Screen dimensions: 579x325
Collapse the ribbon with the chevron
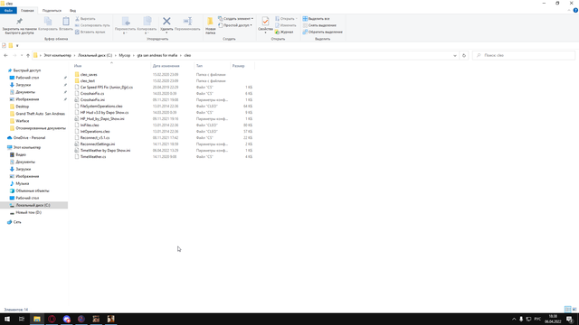569,10
